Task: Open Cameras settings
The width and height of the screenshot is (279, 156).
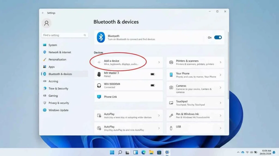Action: pyautogui.click(x=195, y=89)
